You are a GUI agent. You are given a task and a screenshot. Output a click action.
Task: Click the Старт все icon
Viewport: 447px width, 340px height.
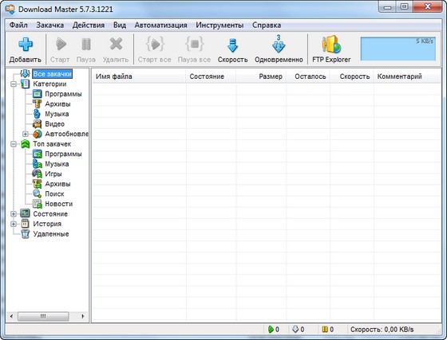pyautogui.click(x=155, y=44)
